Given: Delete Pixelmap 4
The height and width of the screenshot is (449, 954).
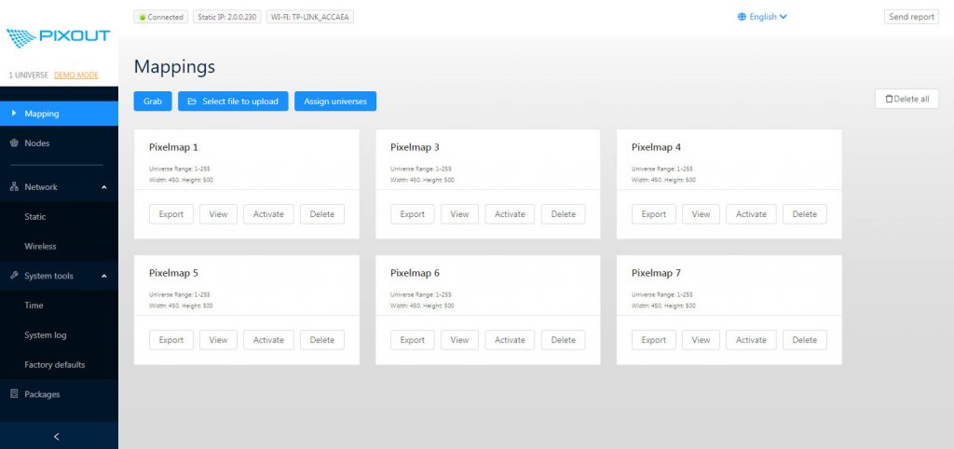Looking at the screenshot, I should (804, 214).
